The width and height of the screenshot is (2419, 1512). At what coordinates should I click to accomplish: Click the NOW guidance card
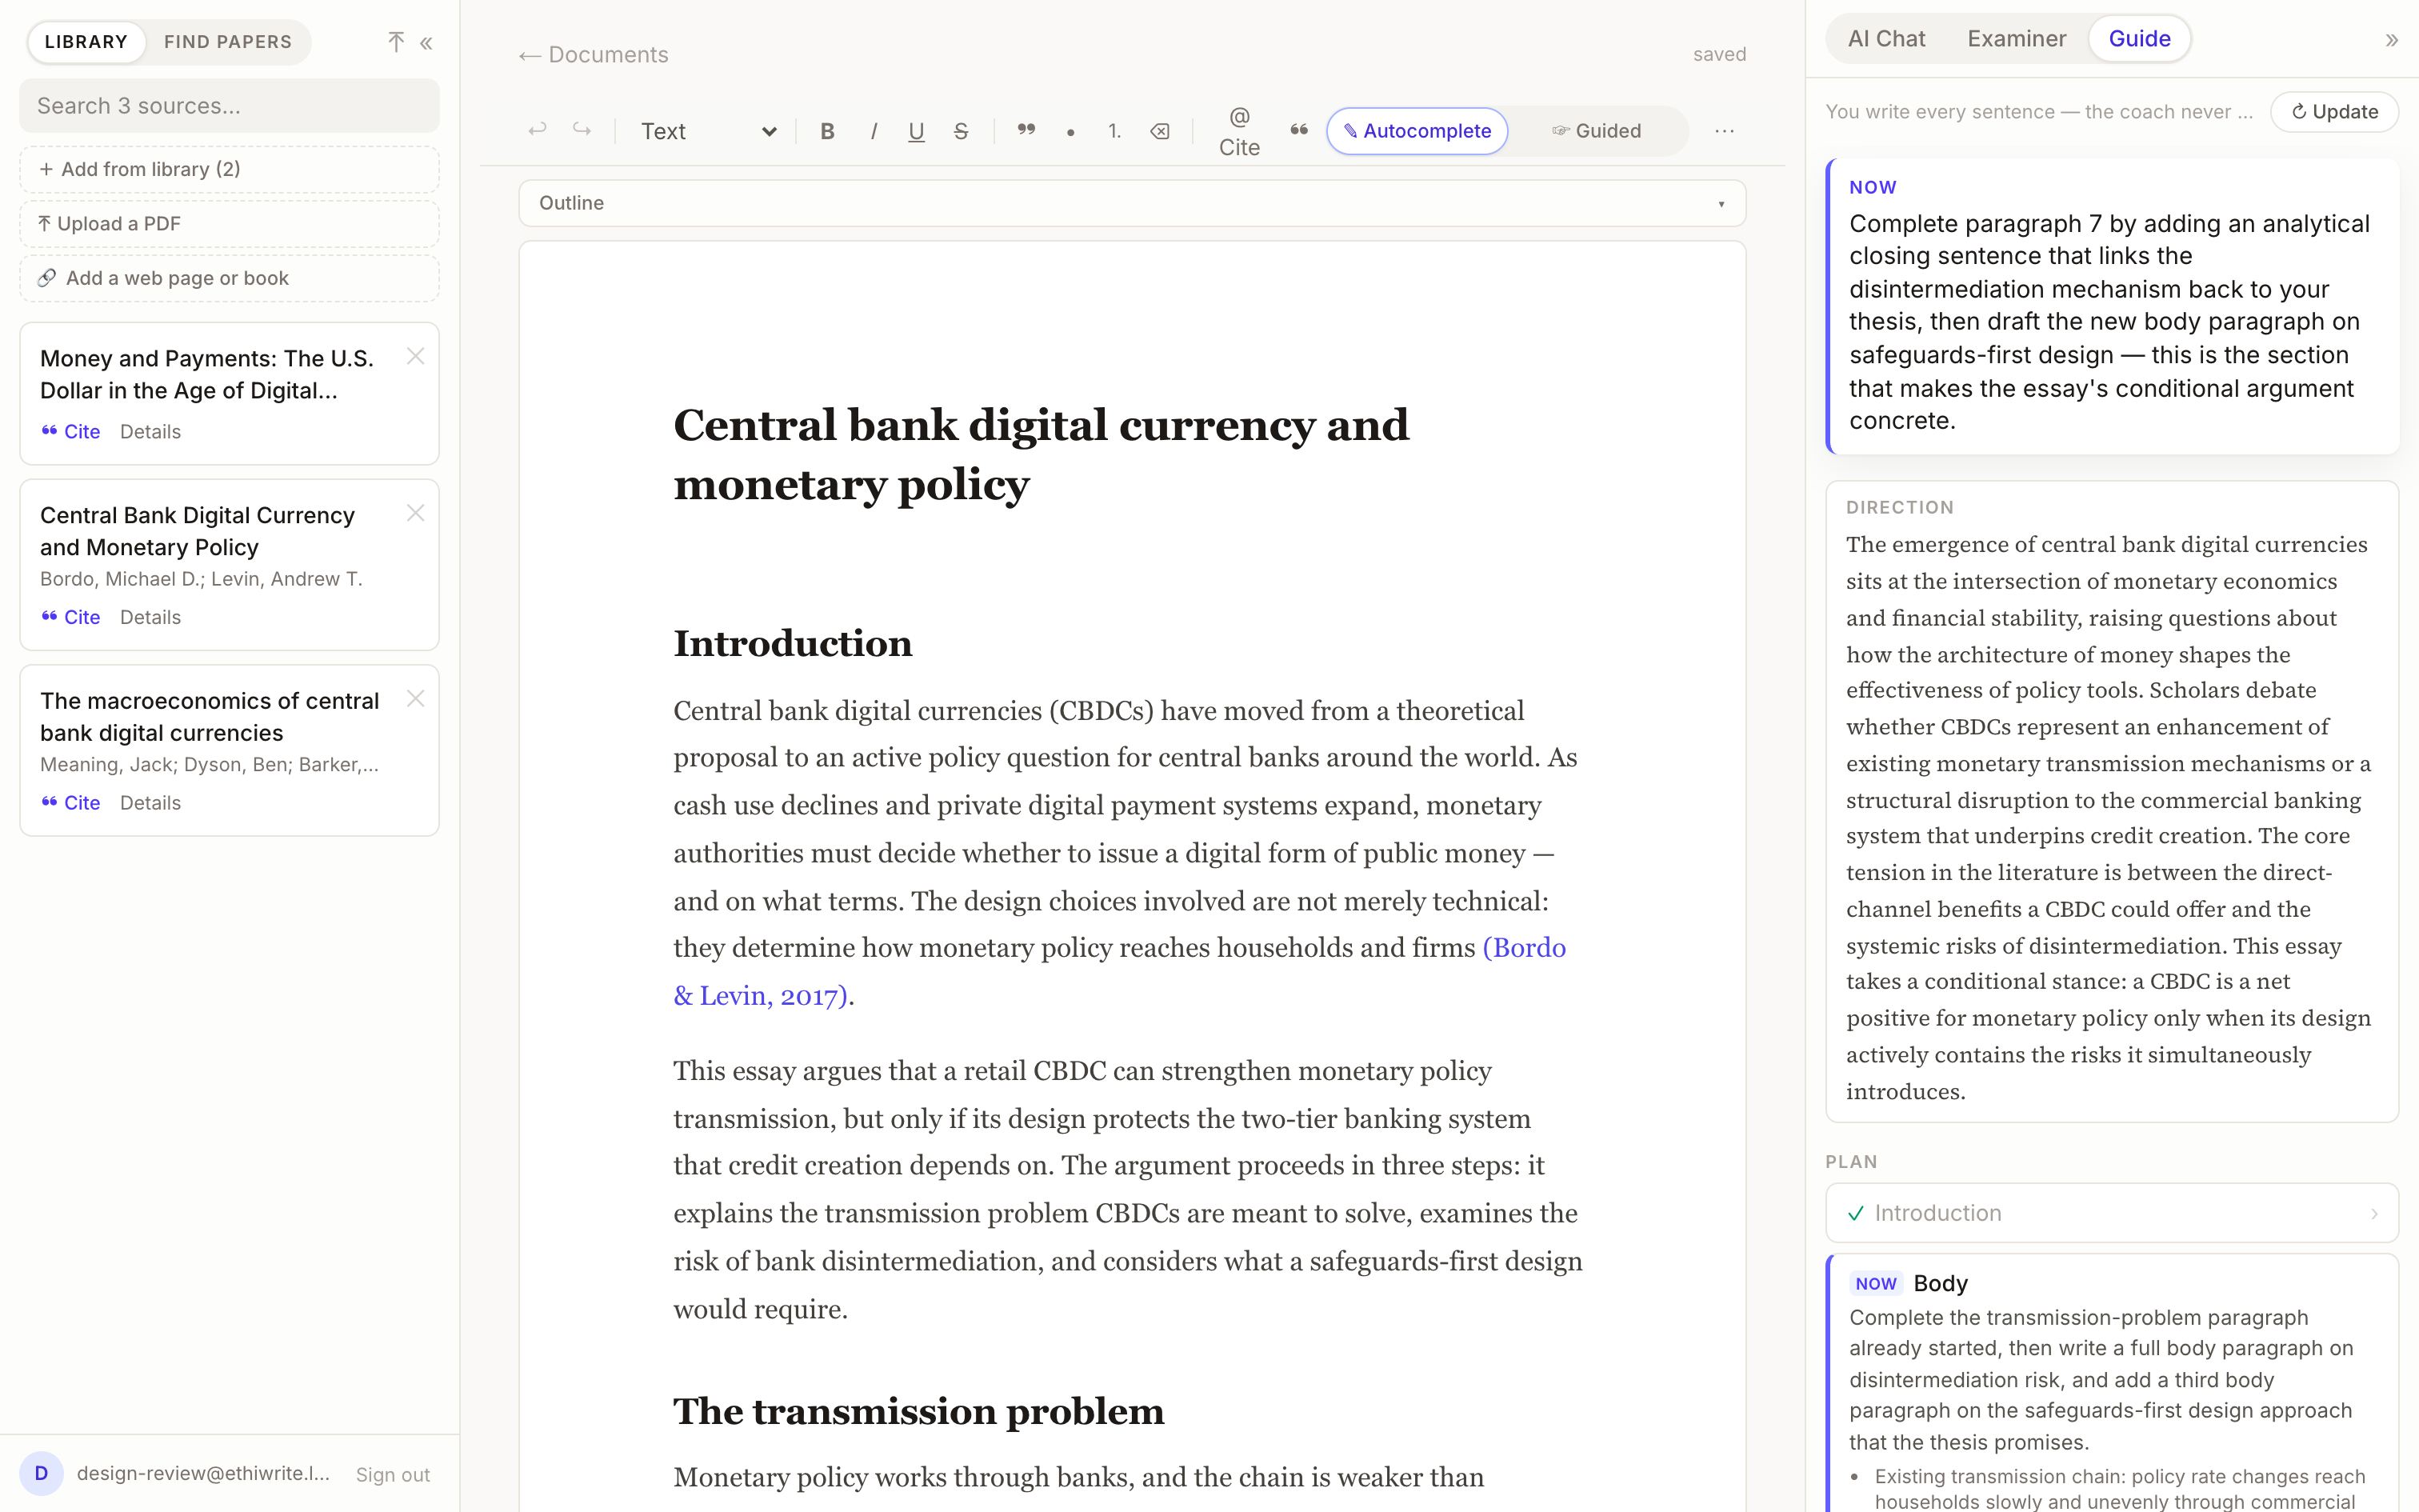click(x=2111, y=306)
